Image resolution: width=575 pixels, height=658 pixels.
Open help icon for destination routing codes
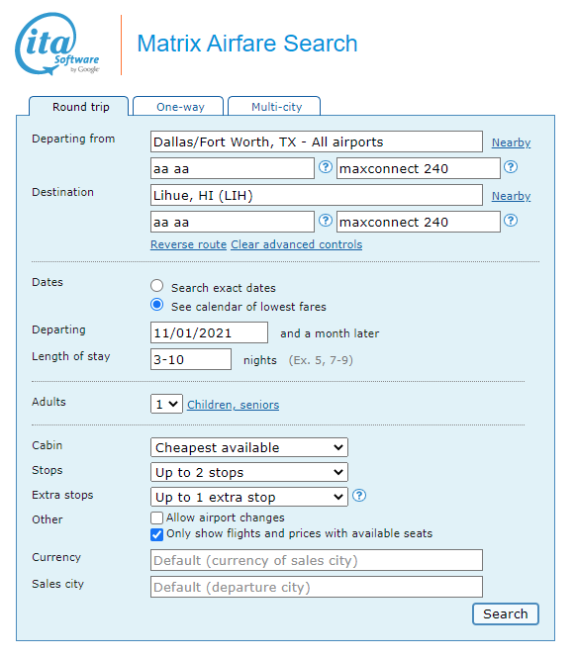tap(326, 221)
